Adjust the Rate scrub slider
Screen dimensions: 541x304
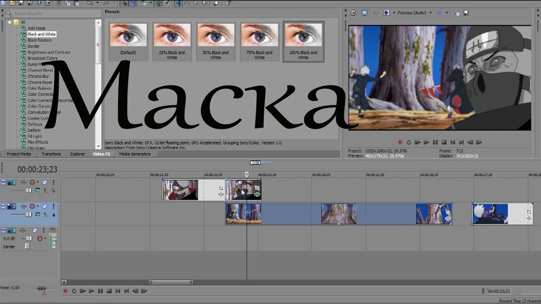click(41, 288)
